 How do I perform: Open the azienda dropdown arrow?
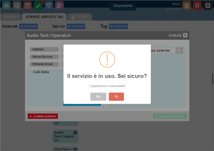pyautogui.click(x=179, y=51)
